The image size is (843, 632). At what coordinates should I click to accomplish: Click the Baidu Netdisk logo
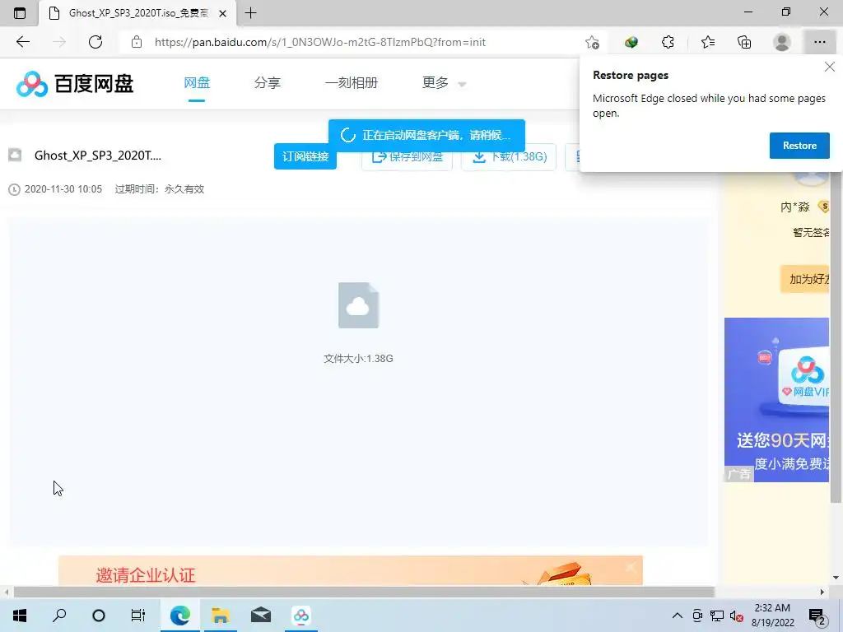(75, 83)
